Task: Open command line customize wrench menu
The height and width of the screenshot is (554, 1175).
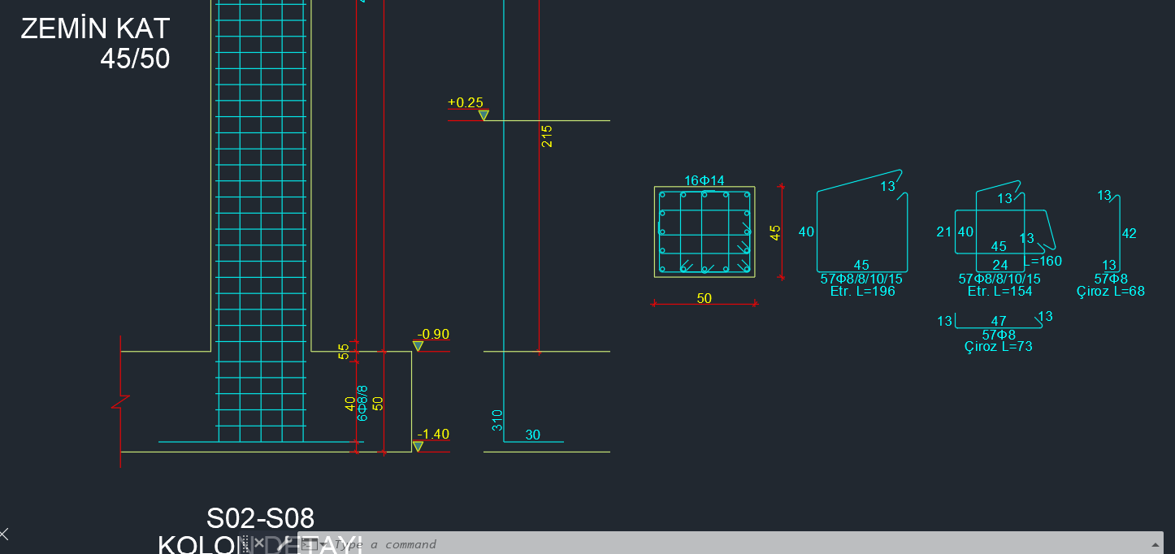Action: click(x=284, y=543)
